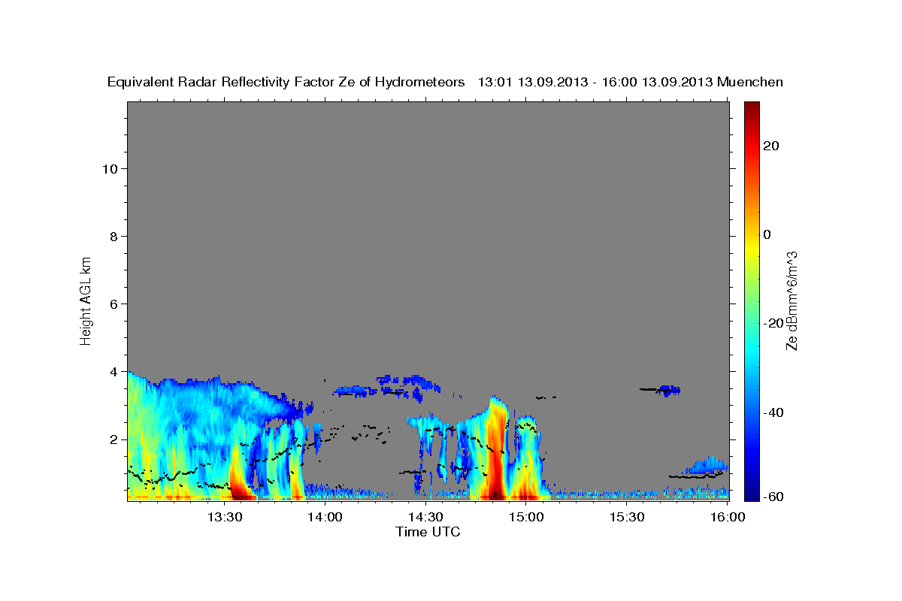
Task: Click the 'Height AGL km' axis label
Action: 86,300
